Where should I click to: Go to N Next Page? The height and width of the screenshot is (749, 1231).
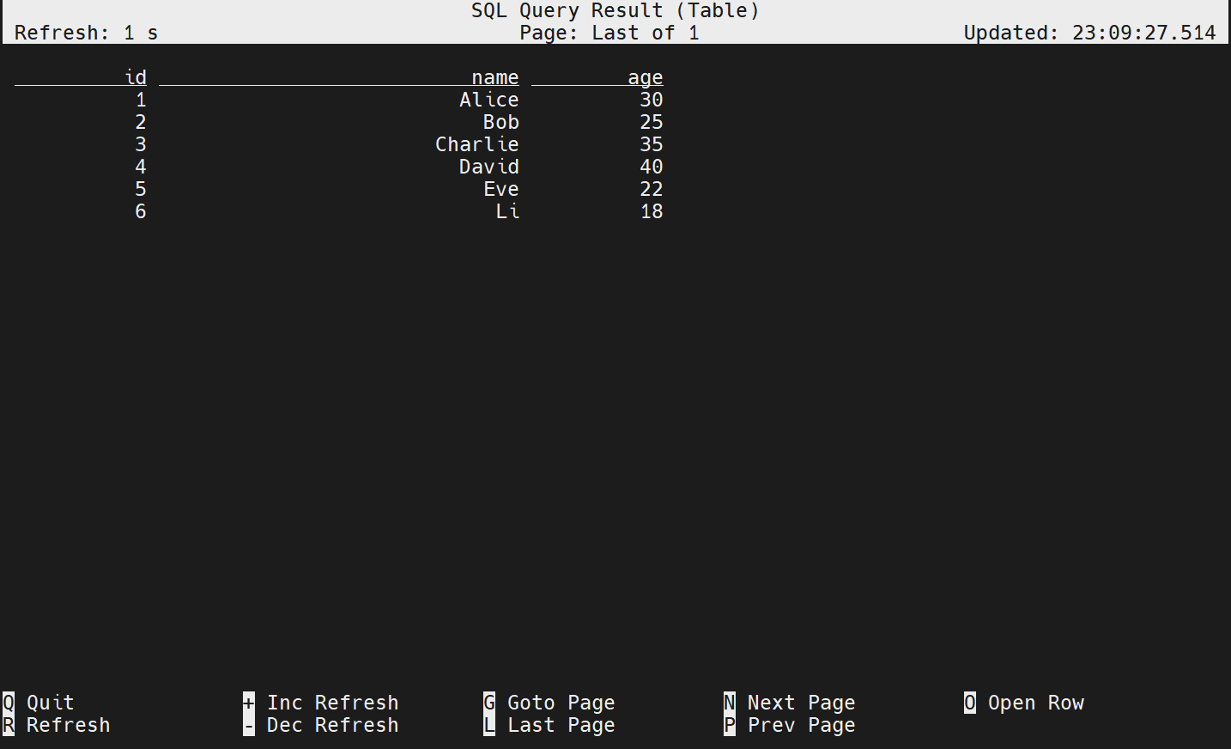(x=790, y=703)
